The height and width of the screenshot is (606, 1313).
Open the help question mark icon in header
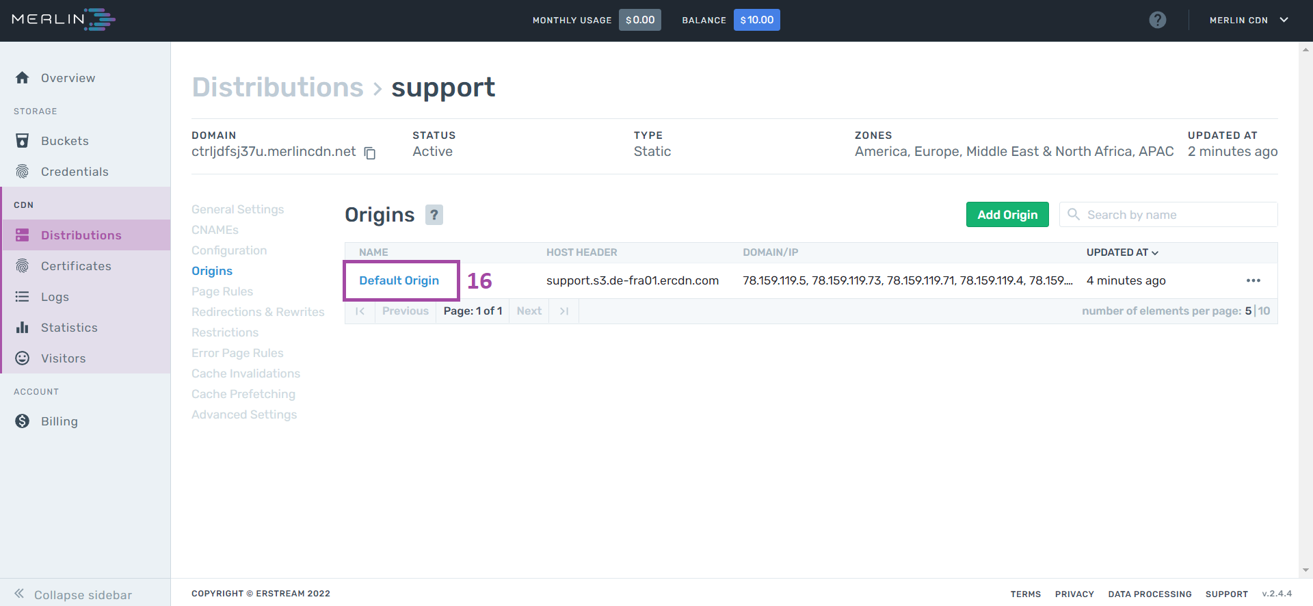[x=1158, y=20]
